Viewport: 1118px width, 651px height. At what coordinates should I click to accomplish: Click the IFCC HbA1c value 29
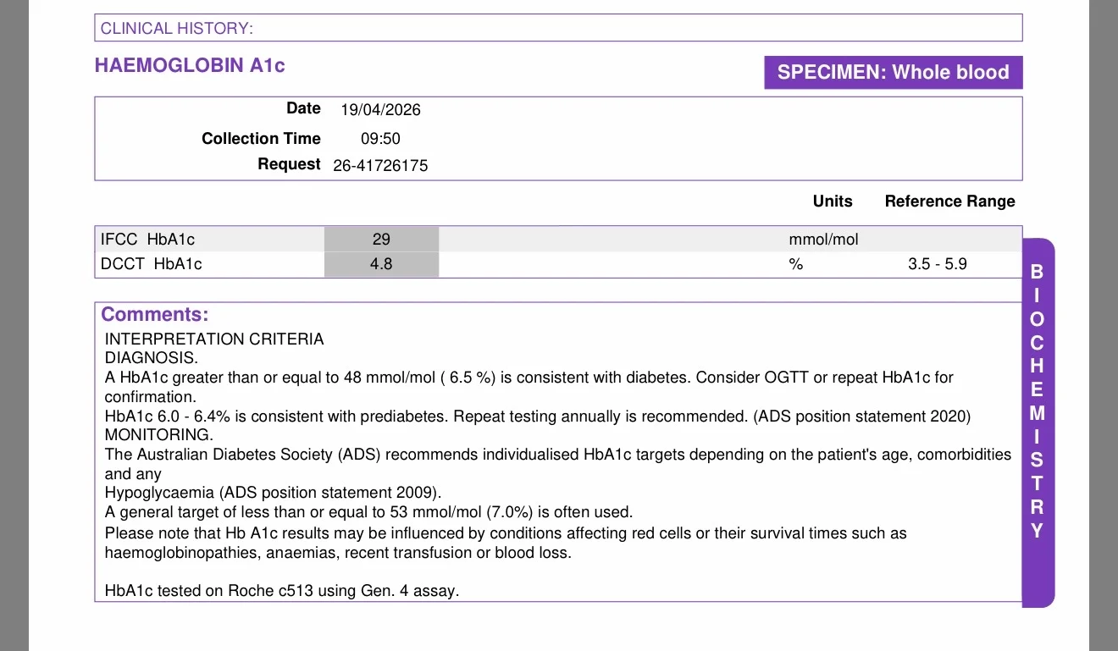coord(381,240)
